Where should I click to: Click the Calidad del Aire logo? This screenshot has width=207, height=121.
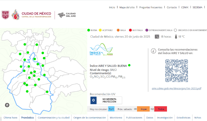(67, 15)
